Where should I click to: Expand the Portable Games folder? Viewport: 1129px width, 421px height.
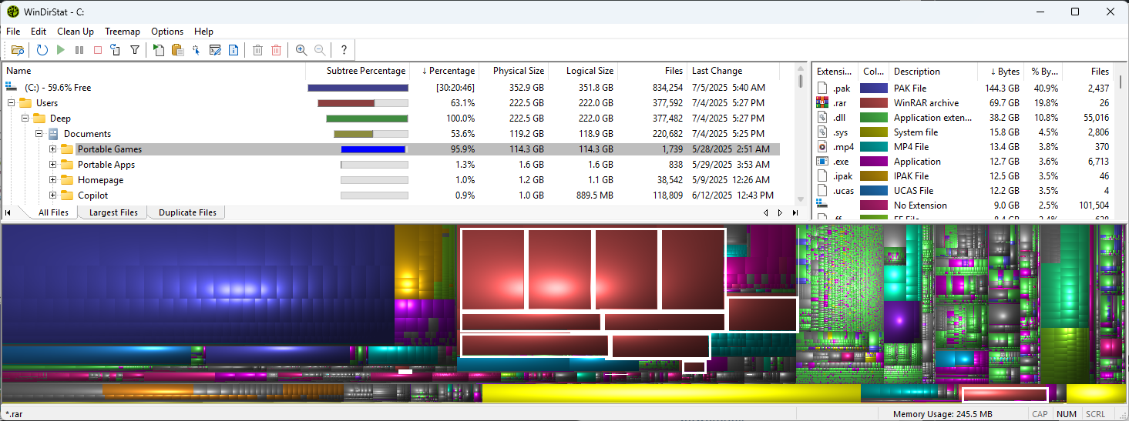coord(53,149)
